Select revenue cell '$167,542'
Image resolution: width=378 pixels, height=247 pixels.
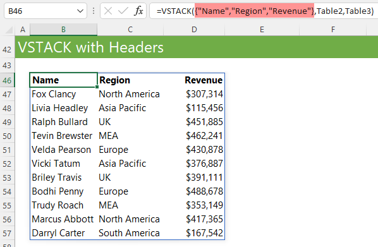(194, 233)
